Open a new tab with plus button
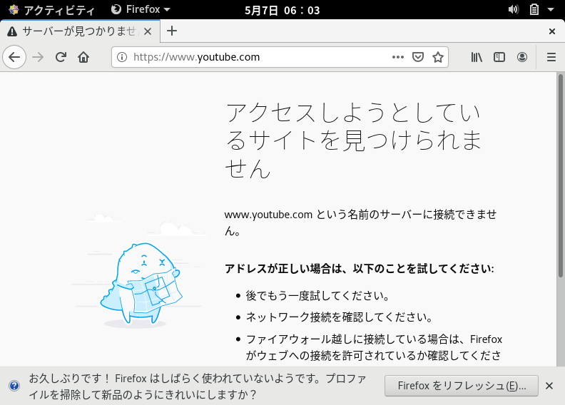This screenshot has height=405, width=565. coord(172,31)
